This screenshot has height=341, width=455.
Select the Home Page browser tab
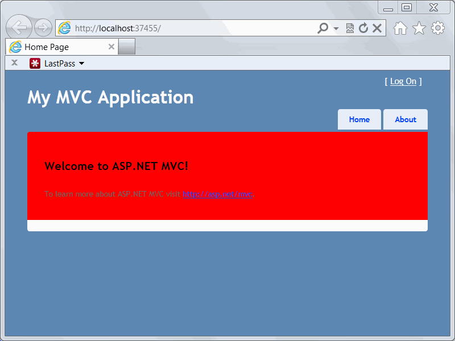click(61, 47)
